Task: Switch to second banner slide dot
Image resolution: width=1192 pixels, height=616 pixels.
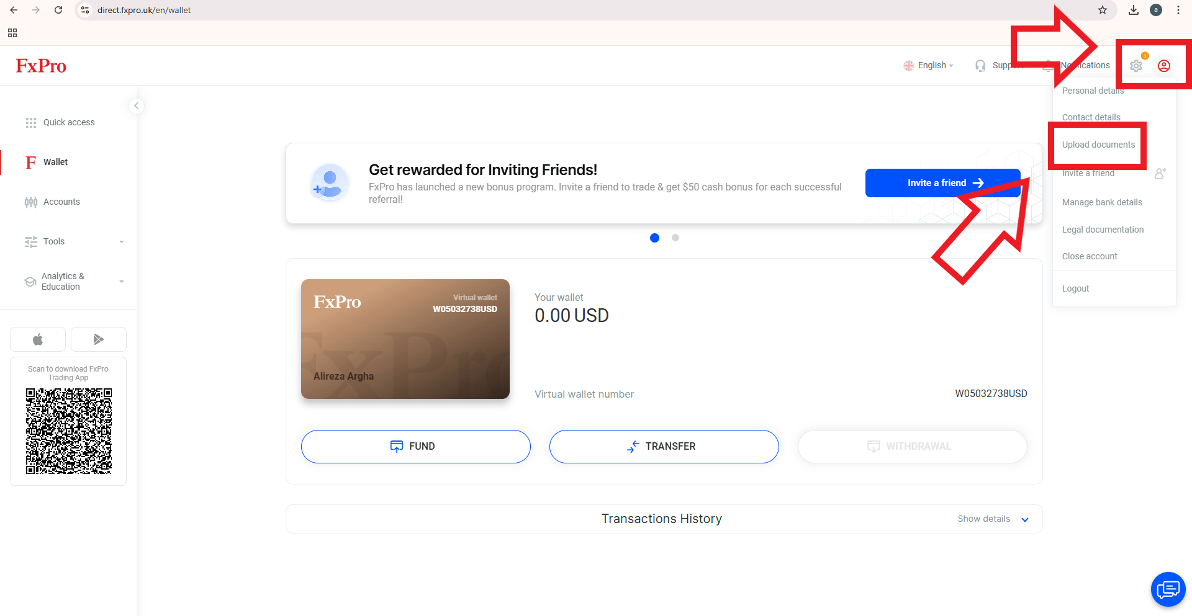Action: (x=675, y=238)
